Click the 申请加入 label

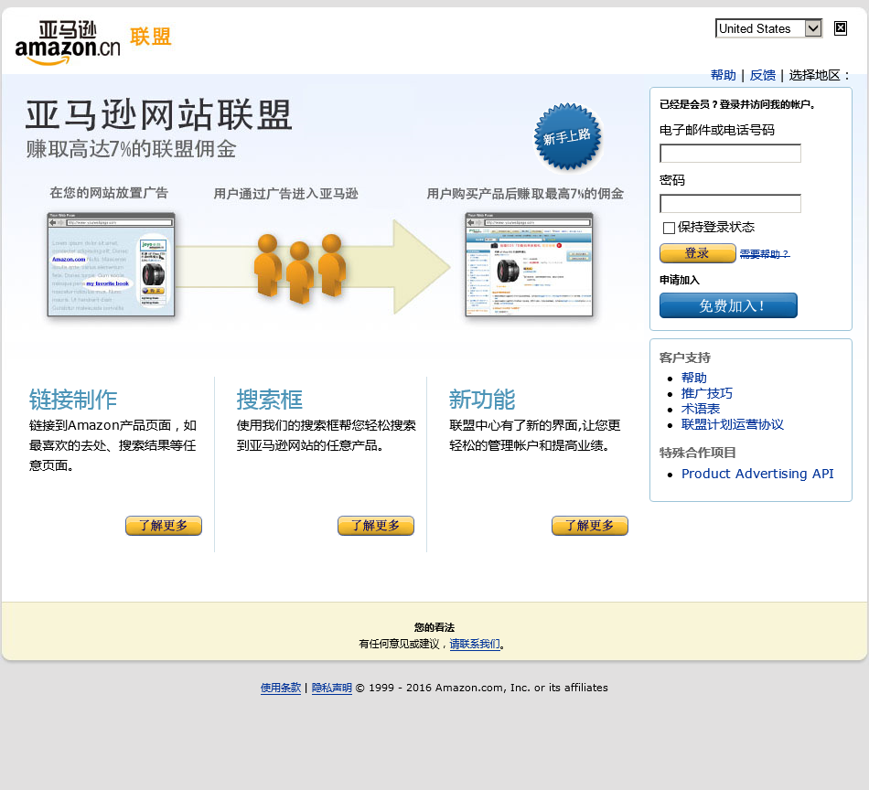coord(680,280)
